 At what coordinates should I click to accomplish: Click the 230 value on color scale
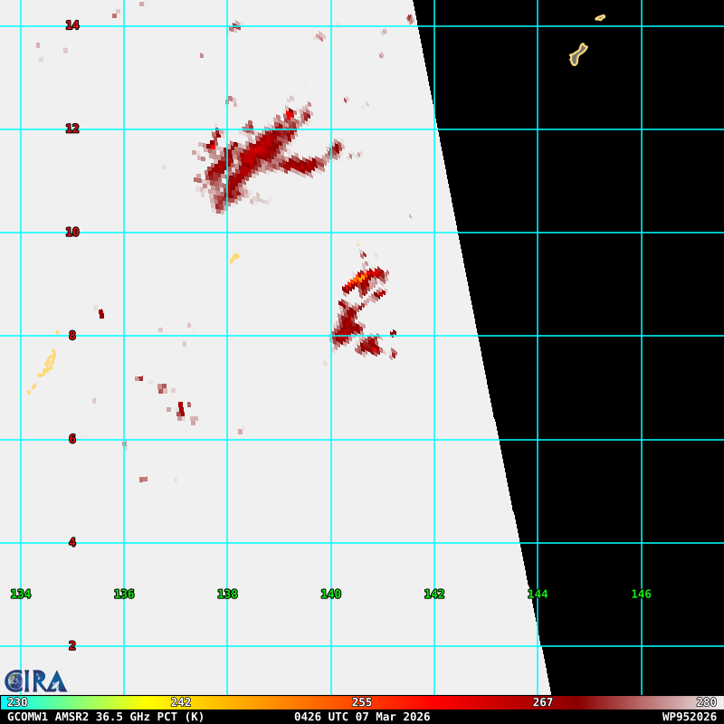[17, 702]
